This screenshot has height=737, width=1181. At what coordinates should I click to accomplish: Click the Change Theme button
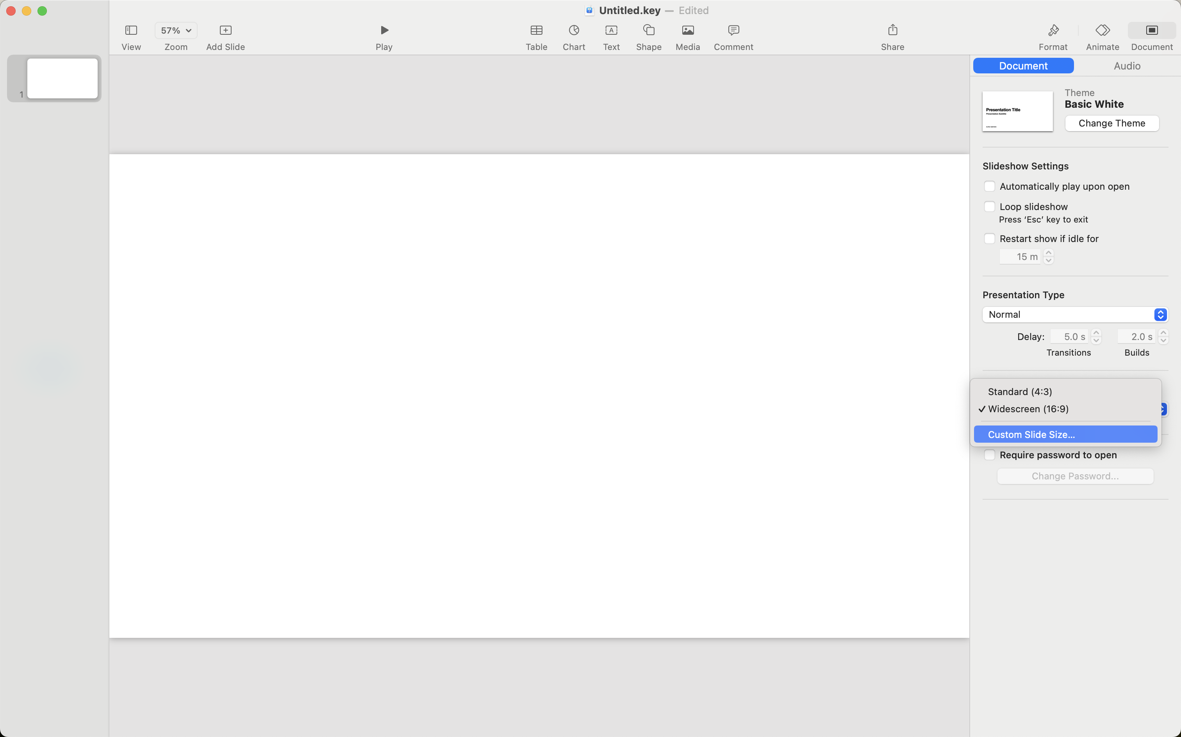click(x=1111, y=123)
